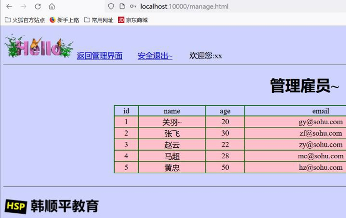
Task: Click the localhost address bar URL
Action: click(x=184, y=7)
